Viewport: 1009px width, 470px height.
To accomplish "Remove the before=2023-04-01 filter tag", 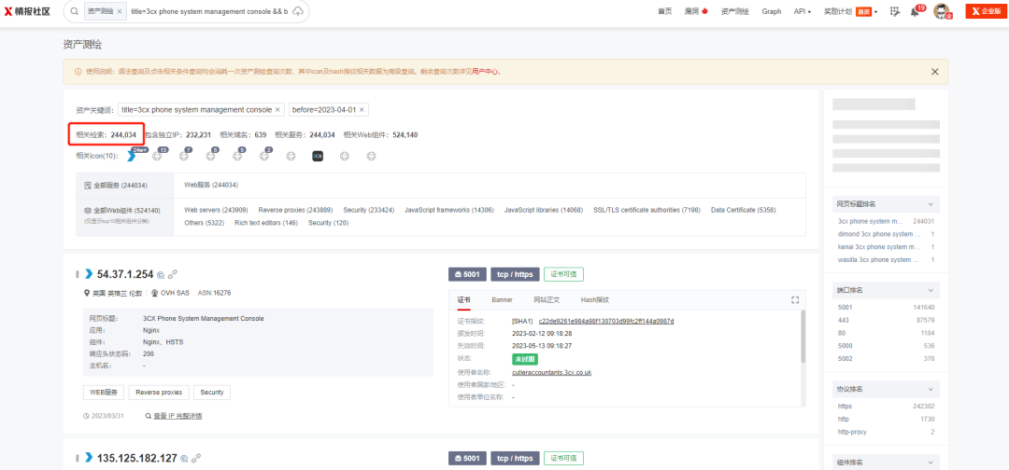I will [x=362, y=110].
